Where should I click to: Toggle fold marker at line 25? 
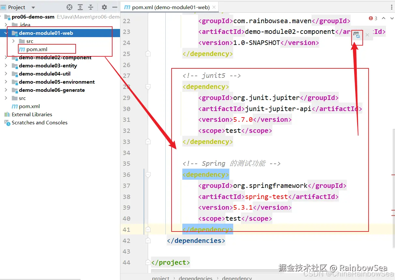[148, 54]
